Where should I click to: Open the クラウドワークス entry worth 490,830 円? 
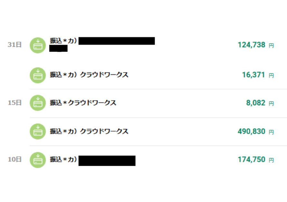click(89, 132)
